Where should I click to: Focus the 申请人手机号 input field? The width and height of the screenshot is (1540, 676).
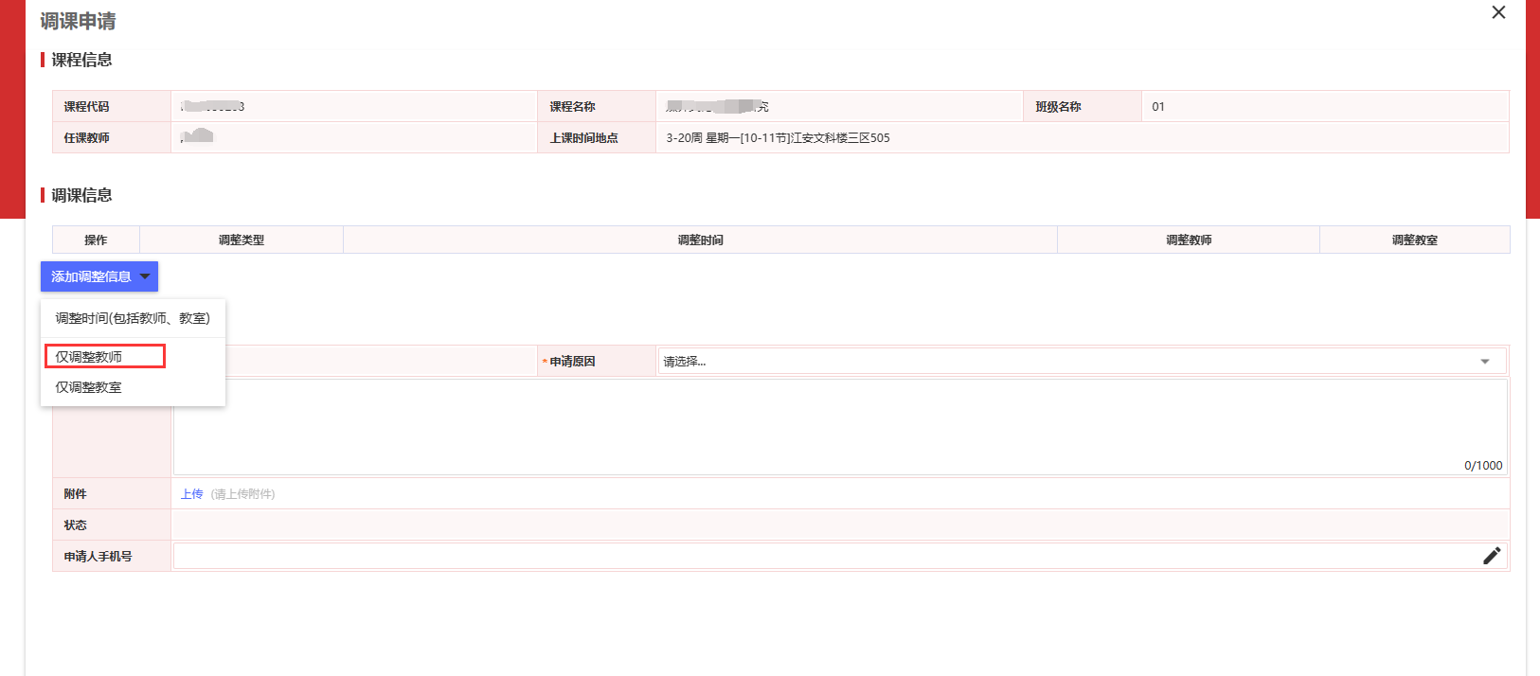(x=824, y=556)
